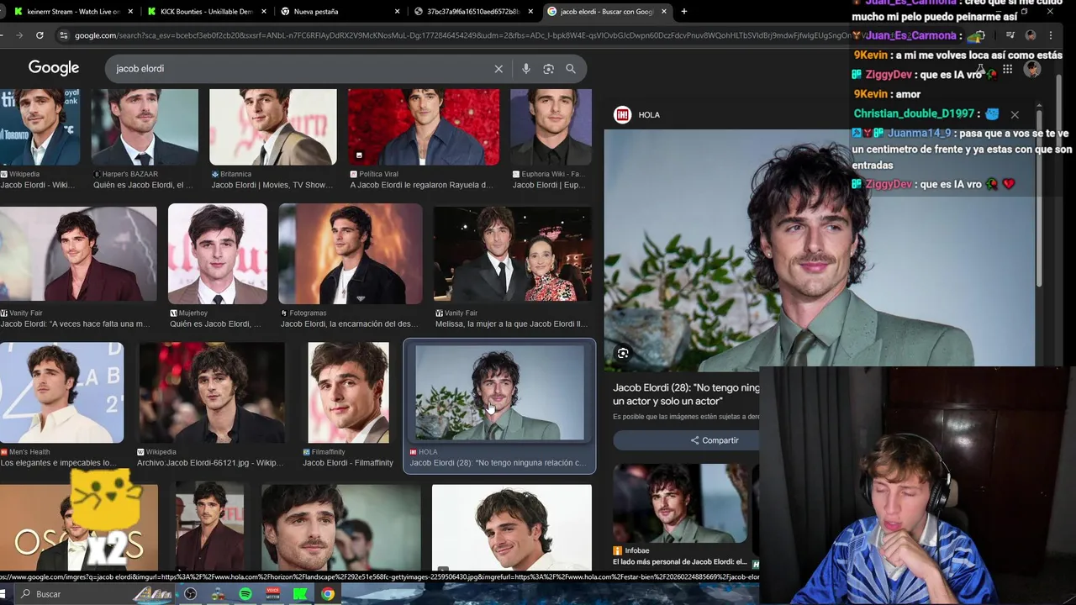The width and height of the screenshot is (1076, 605).
Task: Open Infobae related image in preview
Action: 681,502
